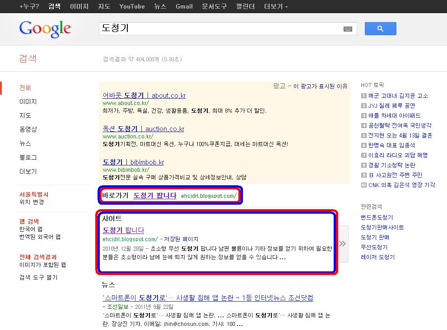Click the www.about.co.kr/ green URL text

[x=126, y=103]
